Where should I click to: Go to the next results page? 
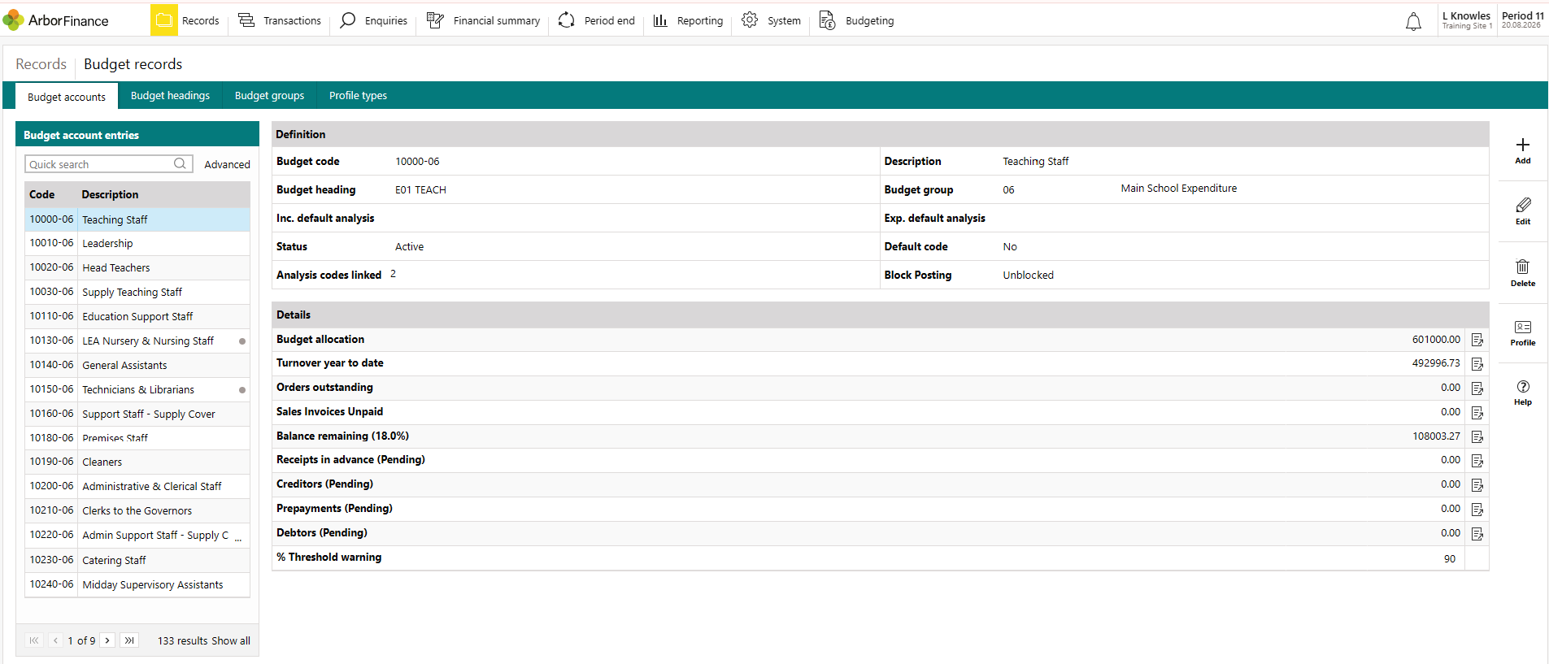(x=107, y=640)
